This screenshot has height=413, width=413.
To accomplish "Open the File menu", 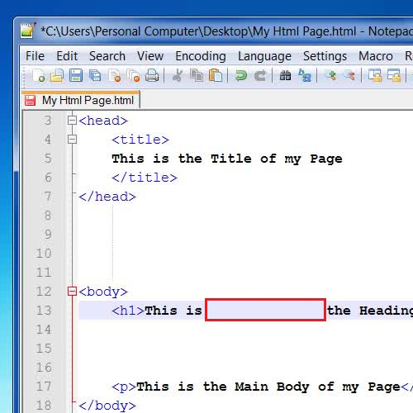I will click(35, 56).
